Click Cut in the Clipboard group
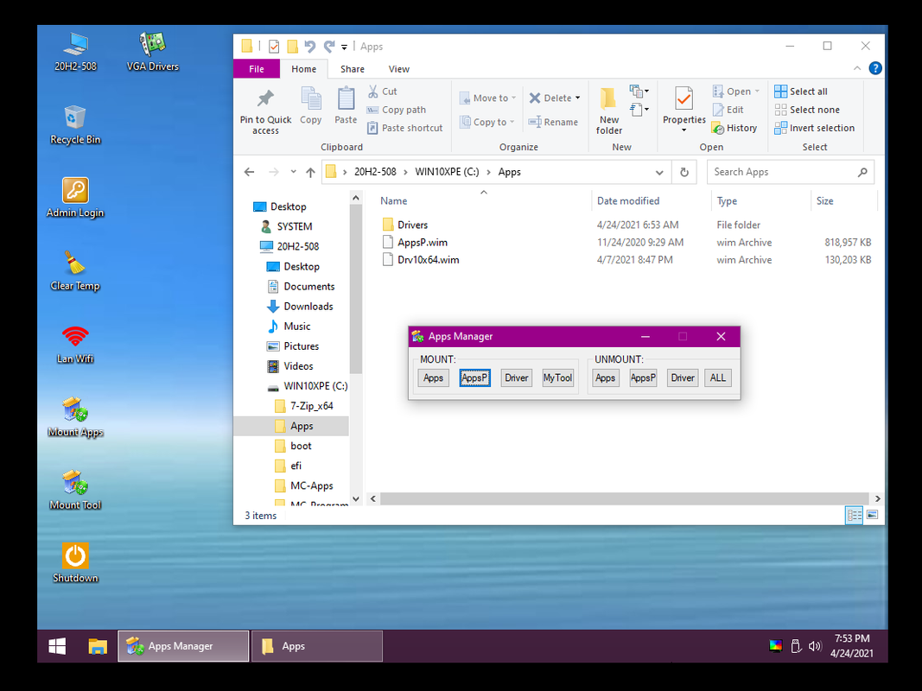The height and width of the screenshot is (691, 922). click(x=382, y=91)
